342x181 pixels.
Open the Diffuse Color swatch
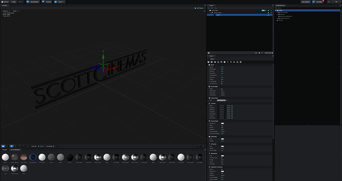pyautogui.click(x=222, y=123)
